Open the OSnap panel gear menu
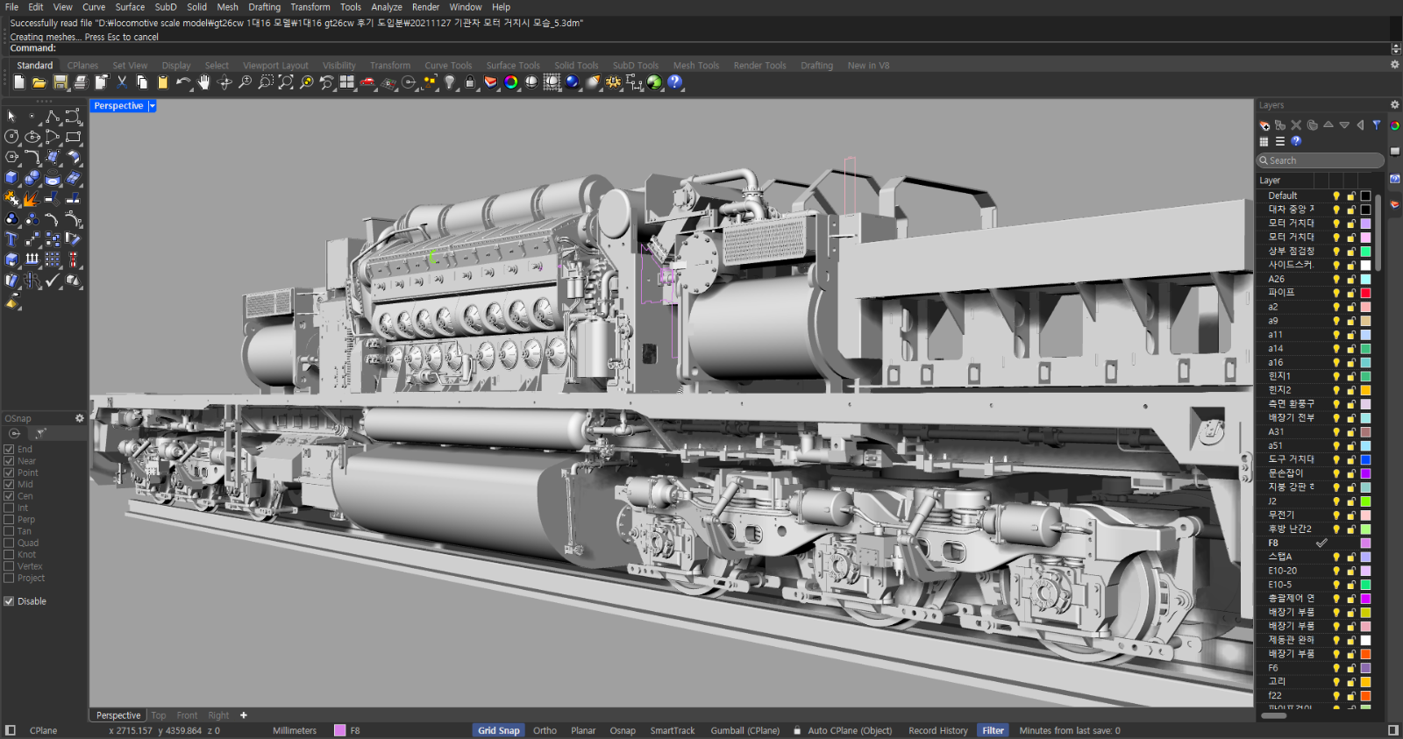The height and width of the screenshot is (739, 1403). coord(80,418)
